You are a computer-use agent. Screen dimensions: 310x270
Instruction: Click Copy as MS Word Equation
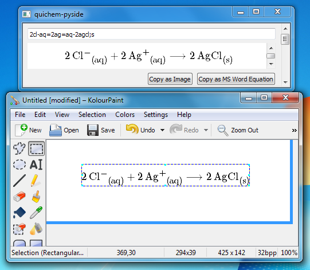click(x=236, y=79)
